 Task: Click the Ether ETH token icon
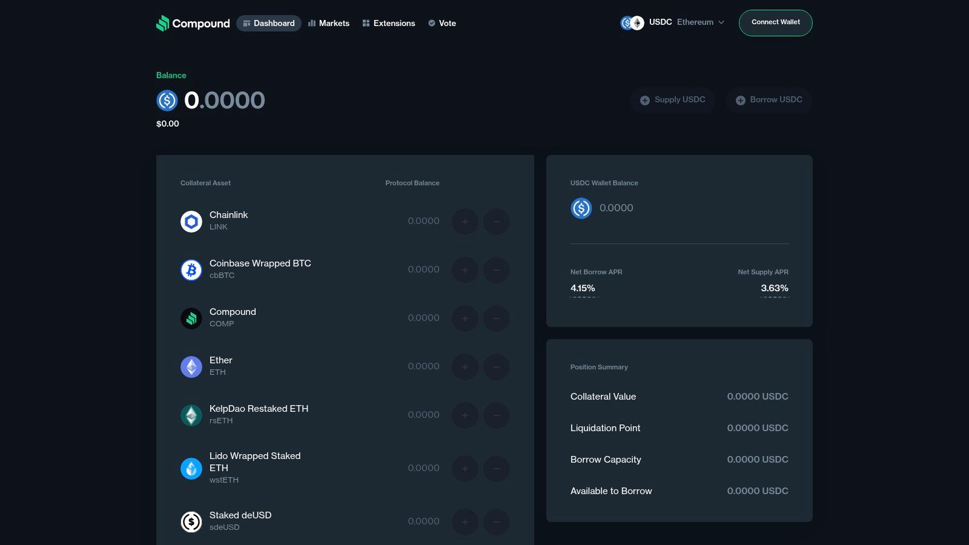point(191,367)
